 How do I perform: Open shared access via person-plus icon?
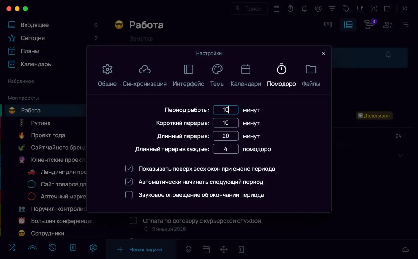pos(388,25)
